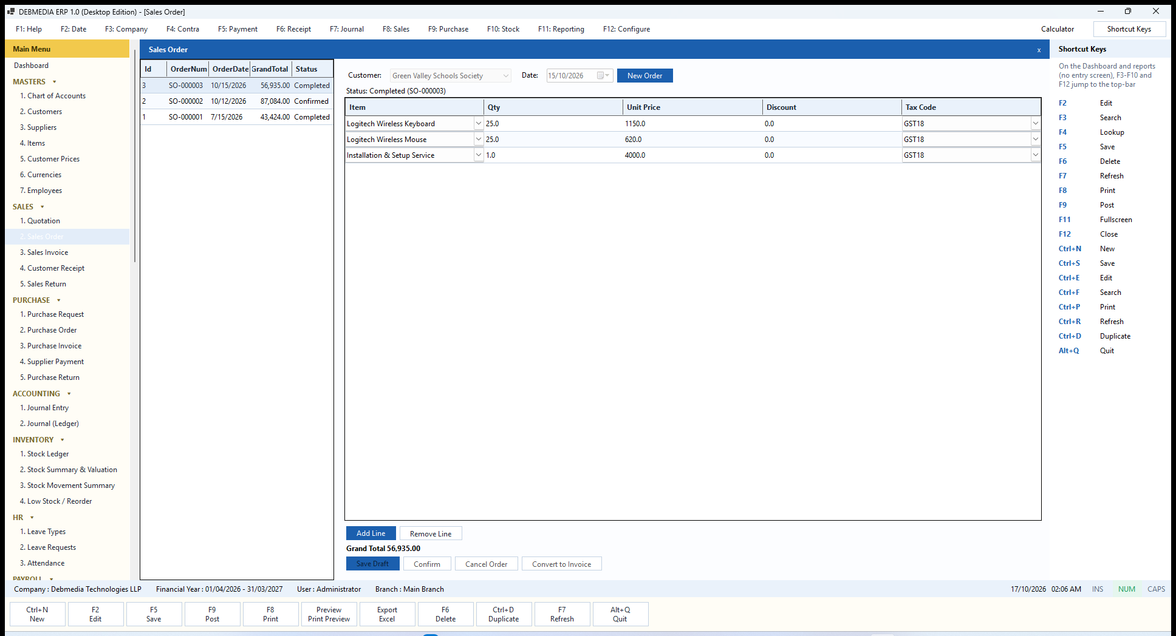Click the Confirm order button

[427, 564]
